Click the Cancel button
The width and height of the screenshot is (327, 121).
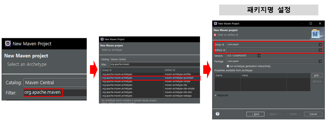pyautogui.click(x=313, y=114)
